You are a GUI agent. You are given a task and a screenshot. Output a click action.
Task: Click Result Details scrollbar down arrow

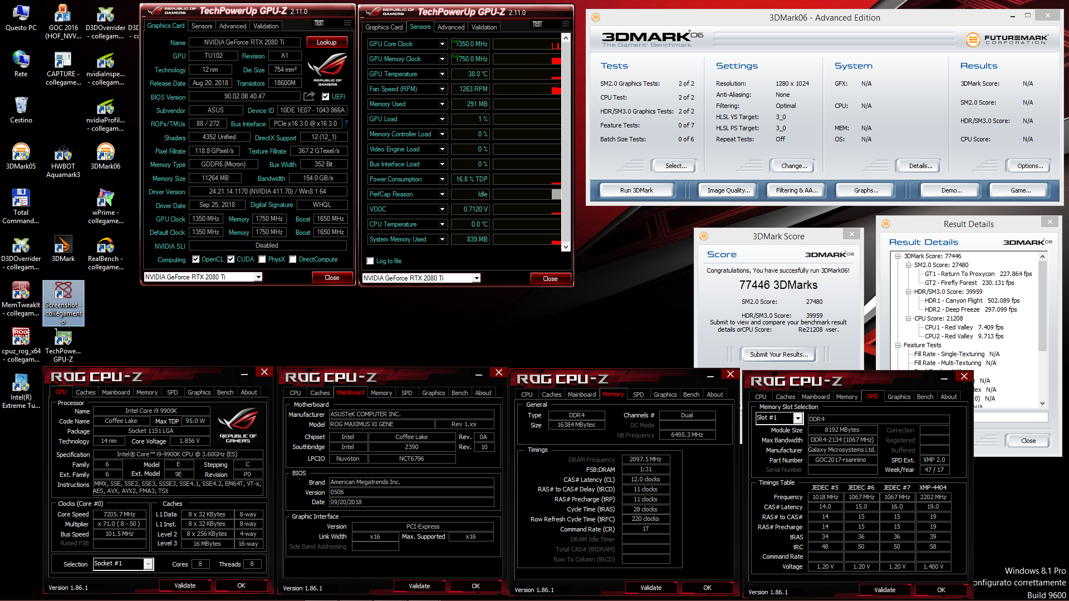pyautogui.click(x=1042, y=403)
